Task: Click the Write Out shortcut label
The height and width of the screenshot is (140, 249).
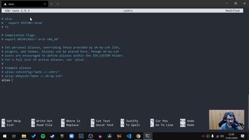Action: click(x=44, y=121)
